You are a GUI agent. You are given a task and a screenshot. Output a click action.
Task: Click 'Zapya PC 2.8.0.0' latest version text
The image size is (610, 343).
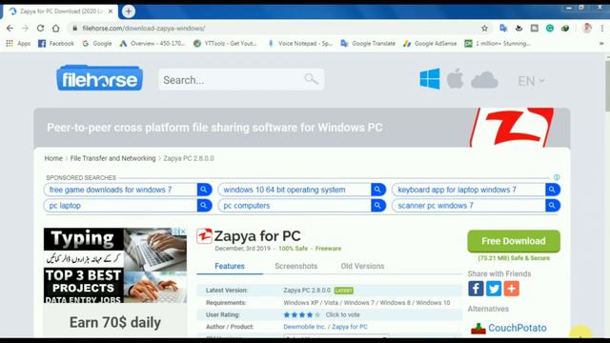tap(307, 290)
